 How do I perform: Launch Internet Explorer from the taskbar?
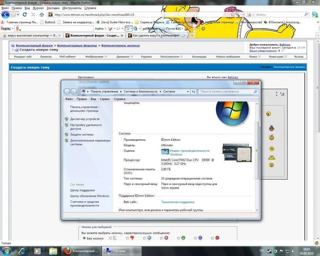click(22, 251)
